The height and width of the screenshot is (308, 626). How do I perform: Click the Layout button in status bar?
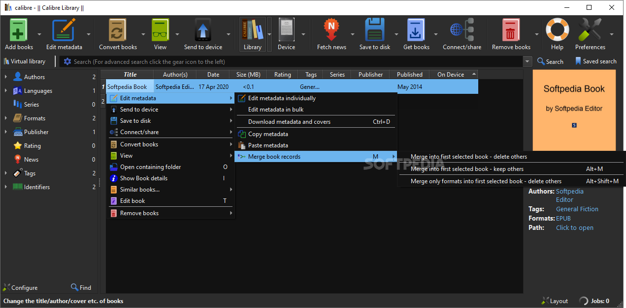coord(555,301)
